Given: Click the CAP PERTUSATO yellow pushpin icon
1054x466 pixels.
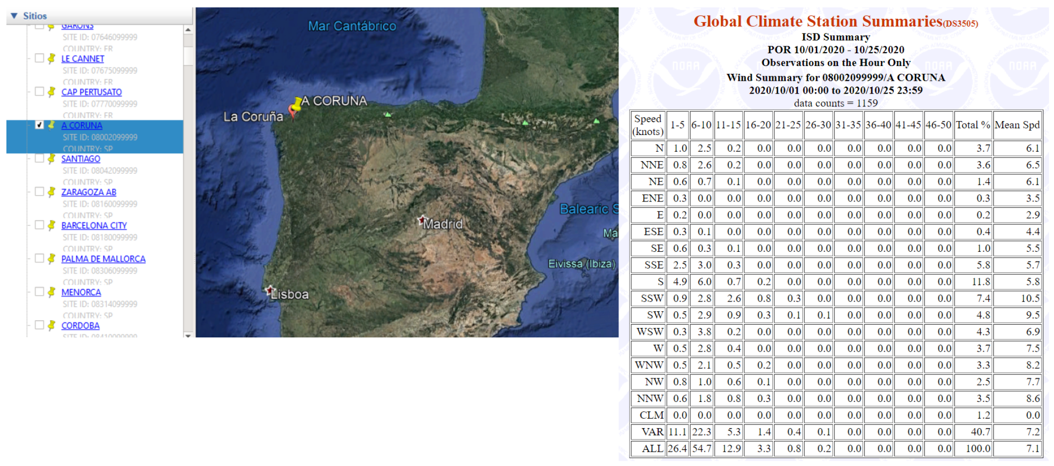Looking at the screenshot, I should pyautogui.click(x=51, y=92).
